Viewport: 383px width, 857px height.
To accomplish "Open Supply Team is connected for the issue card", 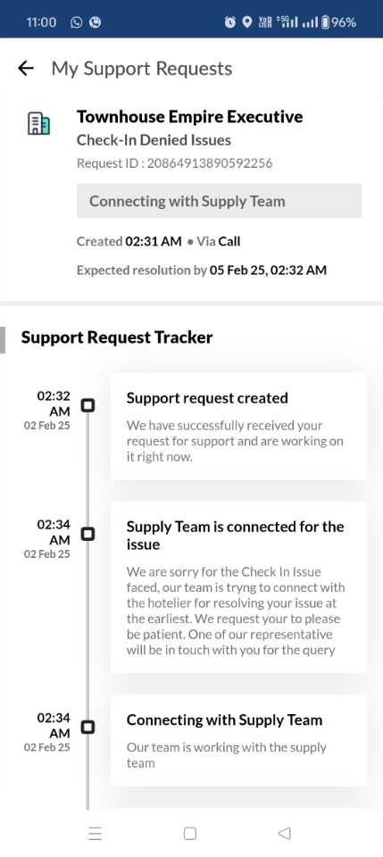I will tap(238, 587).
